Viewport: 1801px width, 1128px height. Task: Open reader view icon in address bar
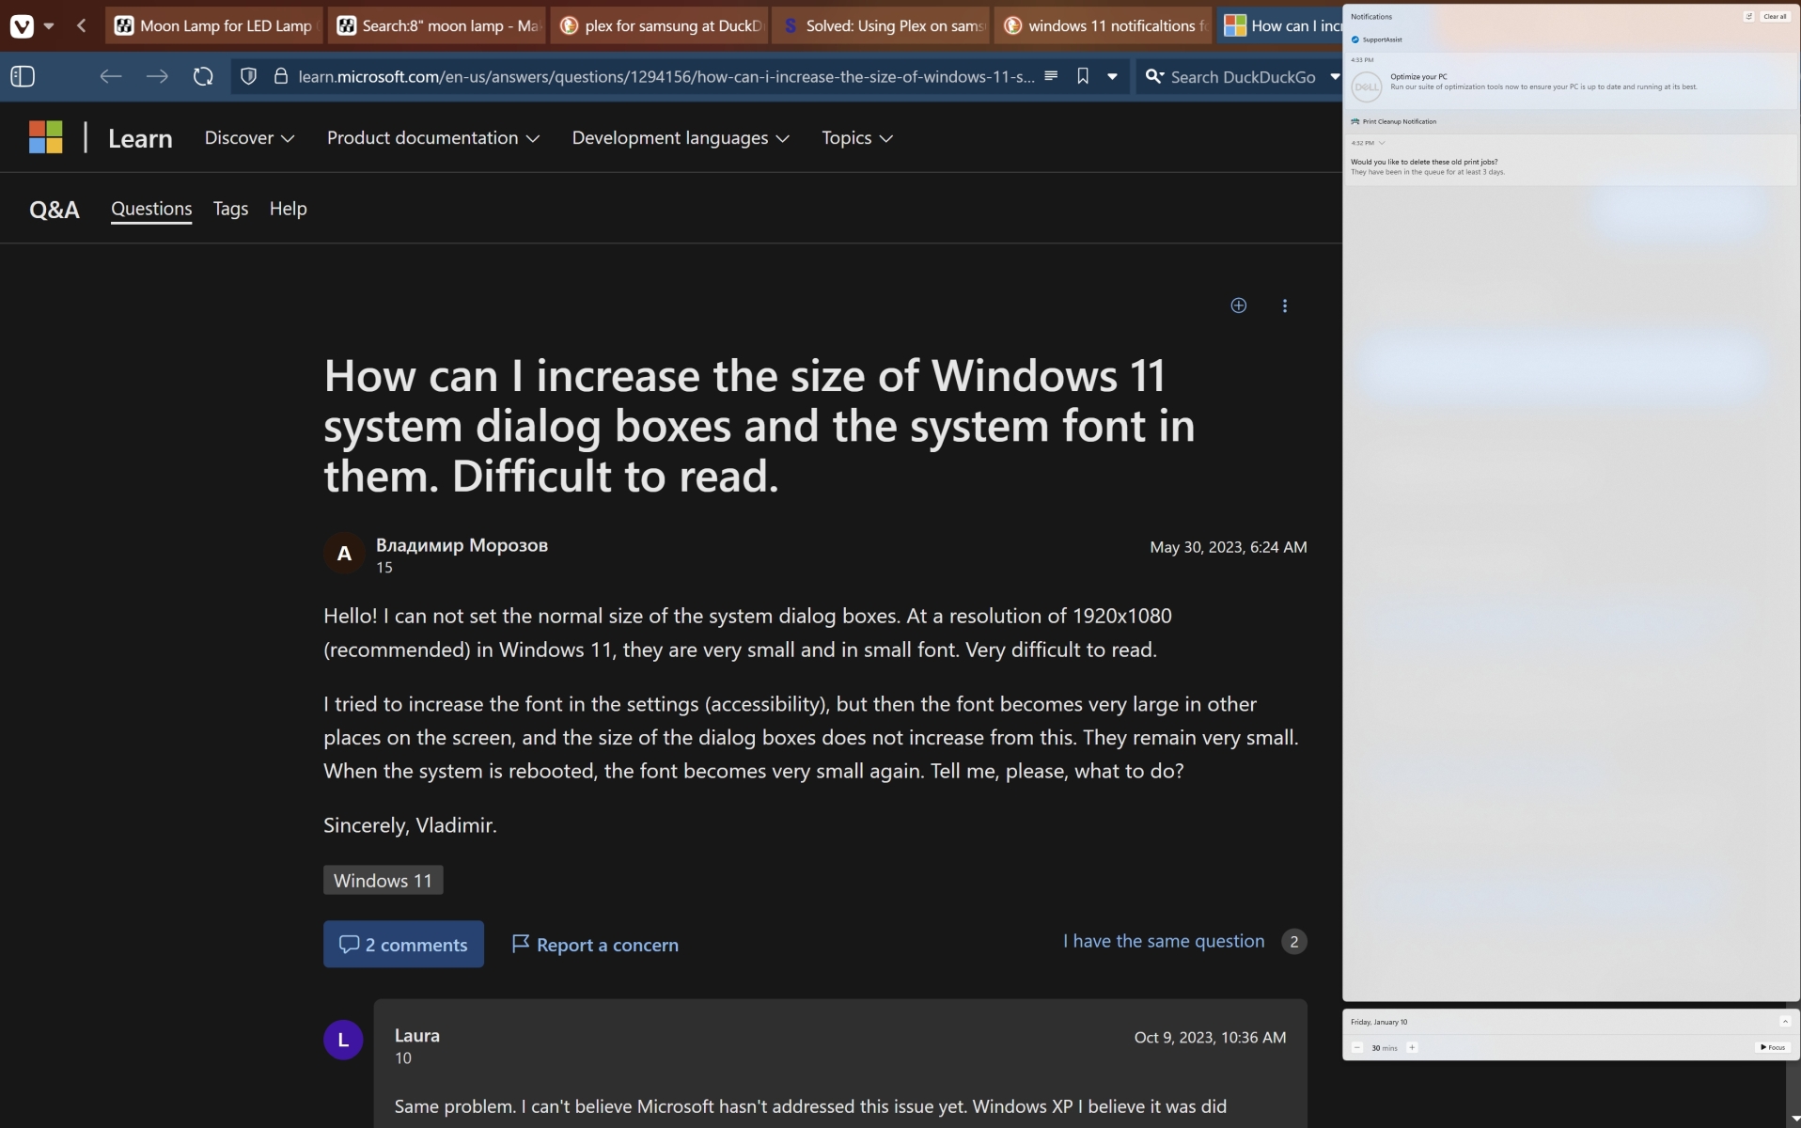pos(1051,76)
